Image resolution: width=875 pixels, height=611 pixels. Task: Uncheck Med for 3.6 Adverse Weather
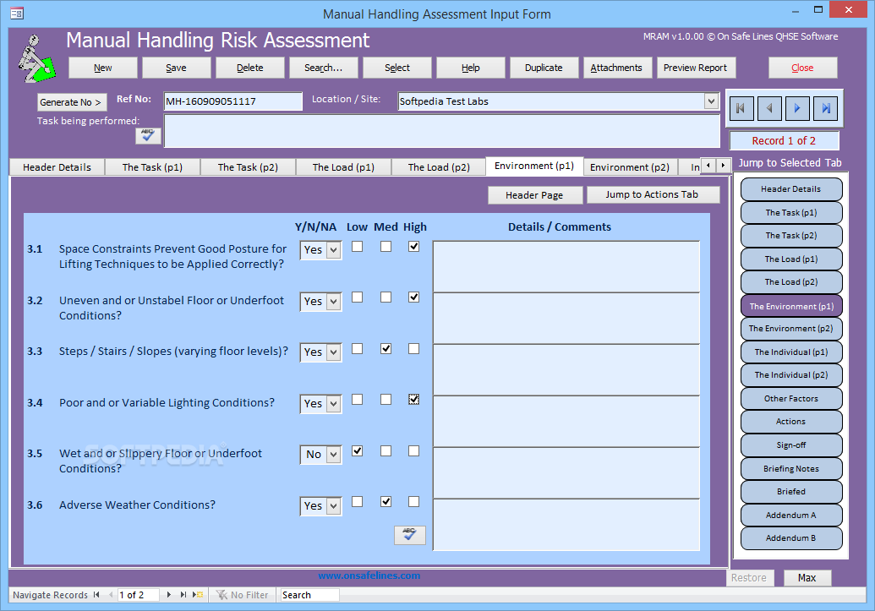click(386, 502)
